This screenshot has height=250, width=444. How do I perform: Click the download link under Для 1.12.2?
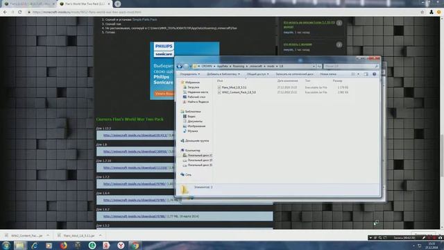pyautogui.click(x=135, y=135)
